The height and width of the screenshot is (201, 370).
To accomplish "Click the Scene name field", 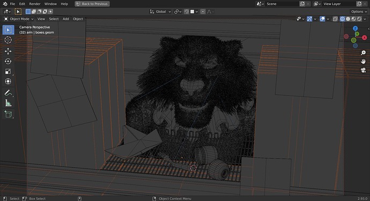I will click(x=282, y=4).
